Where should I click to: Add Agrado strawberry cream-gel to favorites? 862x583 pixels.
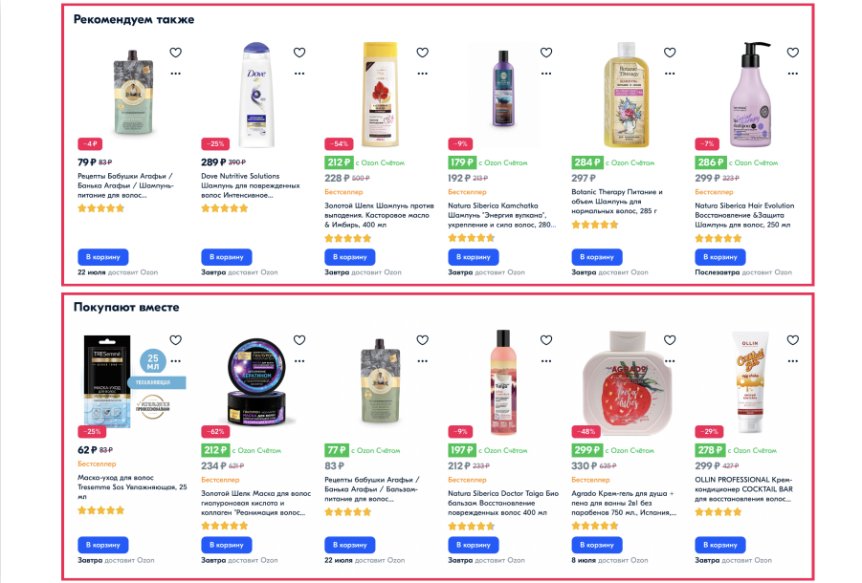click(670, 340)
